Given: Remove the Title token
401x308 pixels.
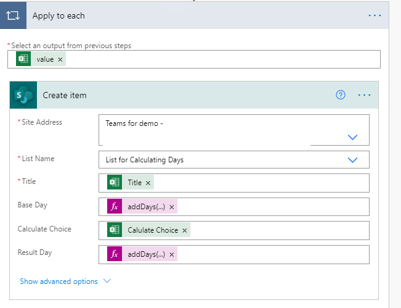Looking at the screenshot, I should [x=148, y=183].
